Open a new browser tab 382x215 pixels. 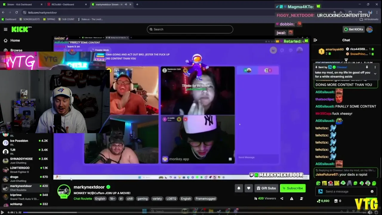pos(137,4)
